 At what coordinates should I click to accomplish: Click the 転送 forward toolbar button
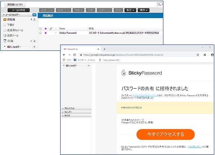pyautogui.click(x=61, y=10)
